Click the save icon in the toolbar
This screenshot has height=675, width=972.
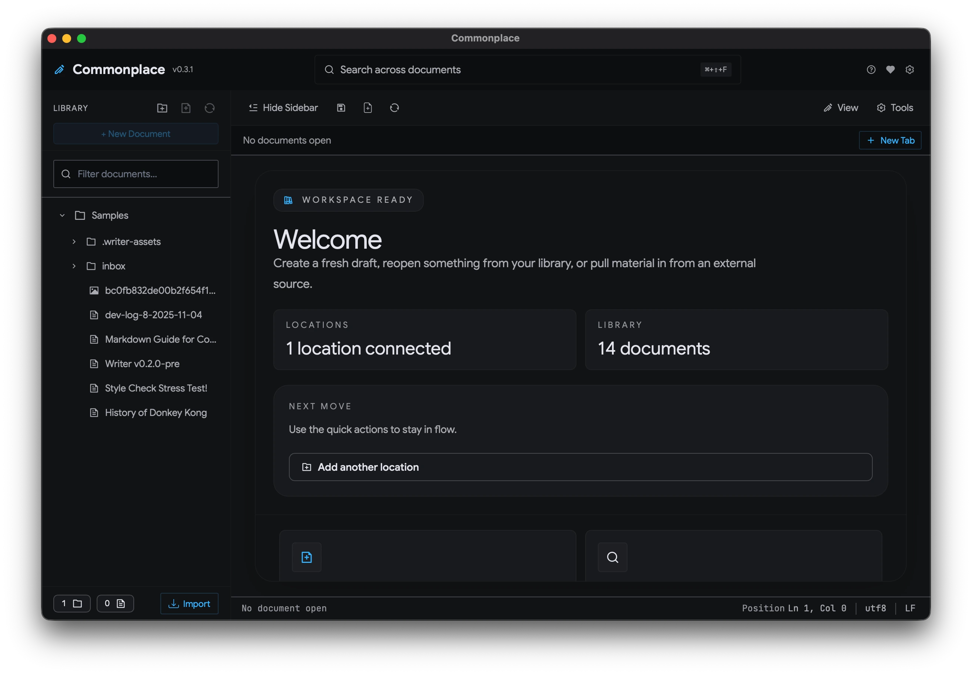pos(341,108)
